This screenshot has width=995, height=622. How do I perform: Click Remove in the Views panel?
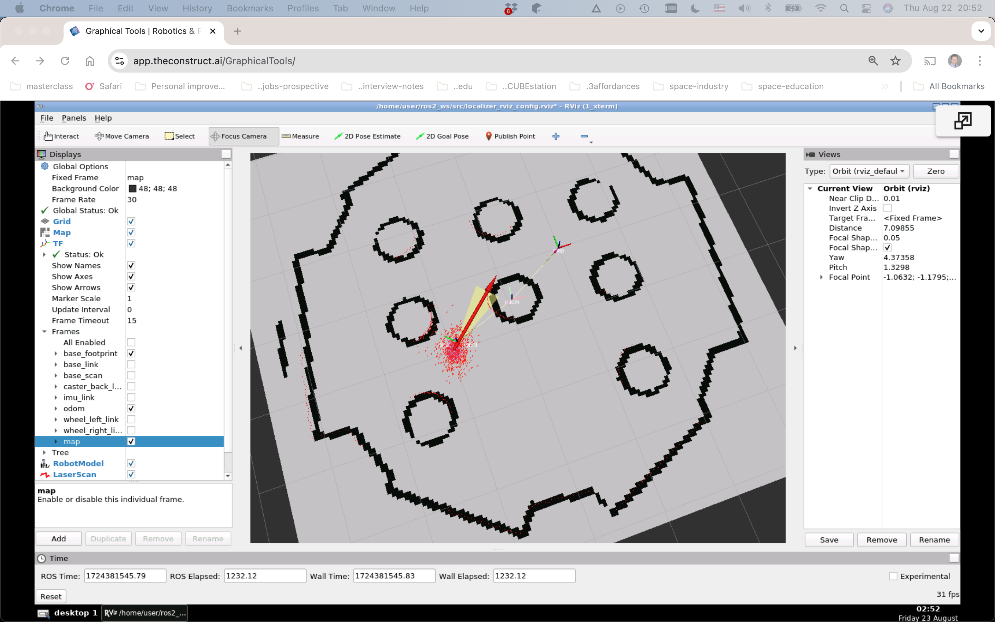(882, 540)
